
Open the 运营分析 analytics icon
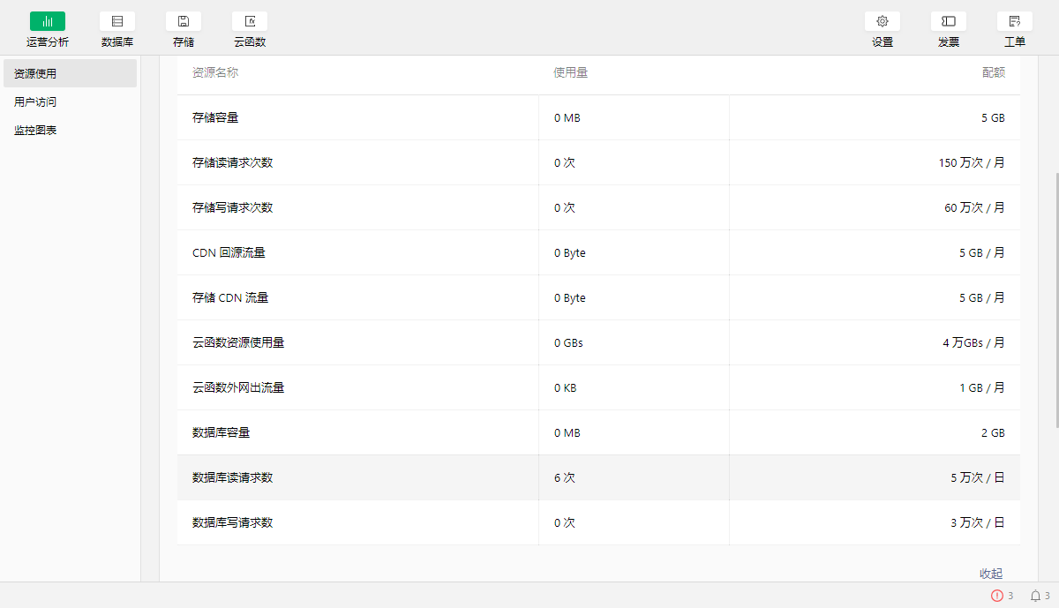[x=48, y=21]
